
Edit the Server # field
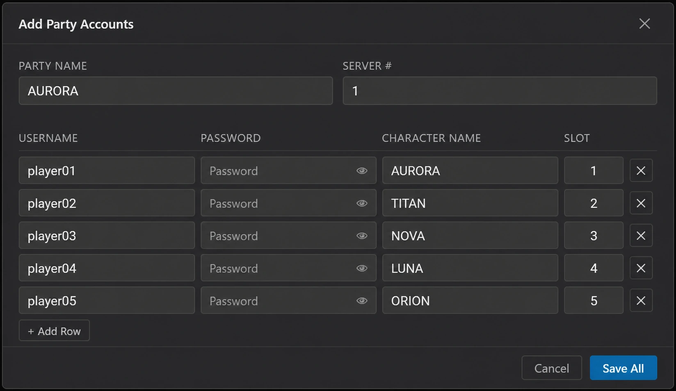point(500,91)
